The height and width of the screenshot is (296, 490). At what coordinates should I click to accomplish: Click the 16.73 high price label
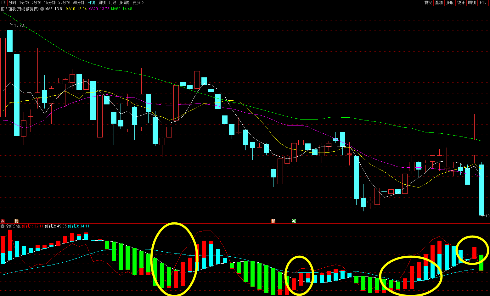[x=19, y=25]
